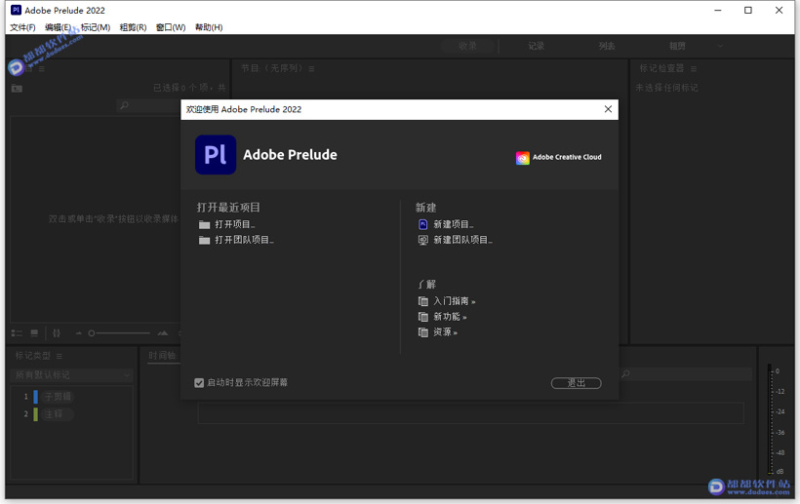800x504 pixels.
Task: Open the 新功能 link
Action: [450, 317]
